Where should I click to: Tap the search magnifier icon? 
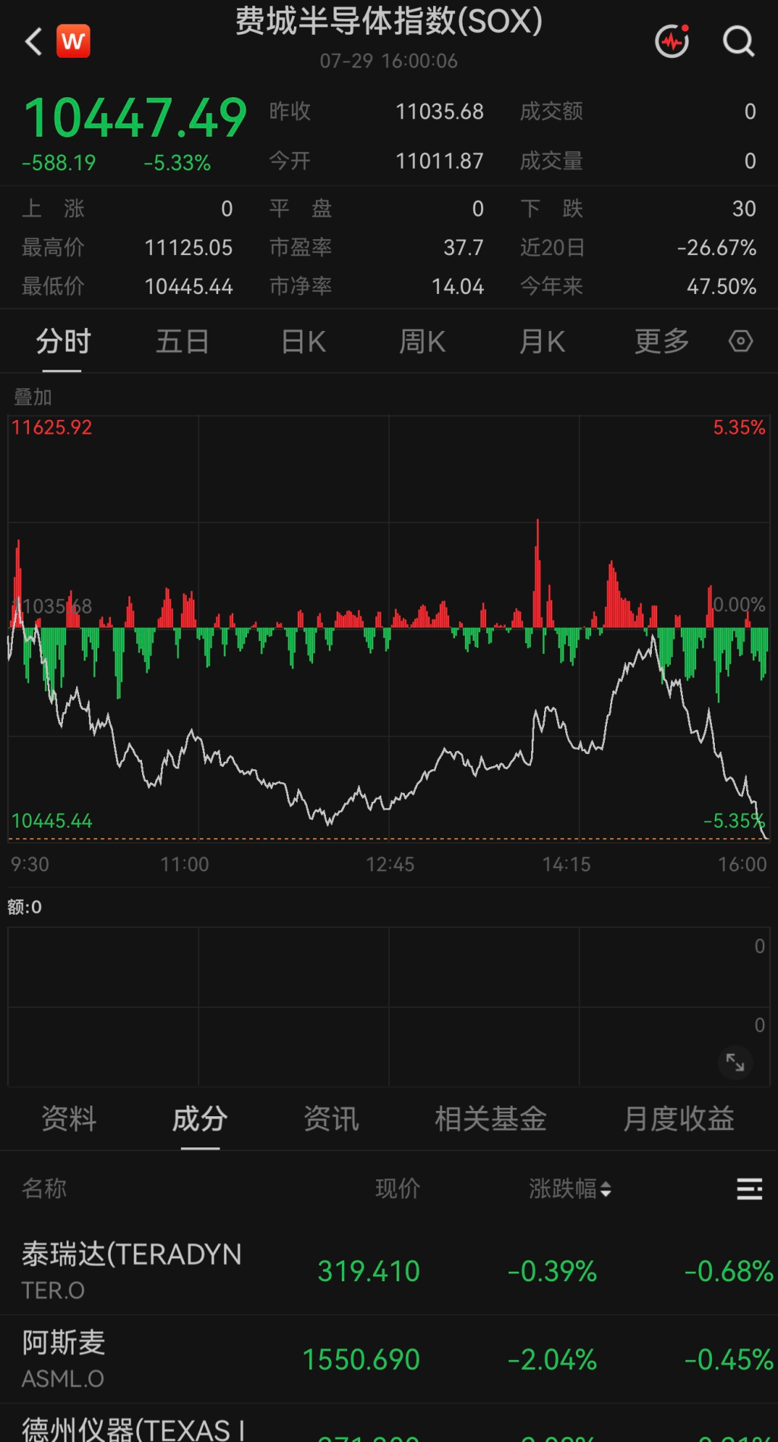click(738, 41)
